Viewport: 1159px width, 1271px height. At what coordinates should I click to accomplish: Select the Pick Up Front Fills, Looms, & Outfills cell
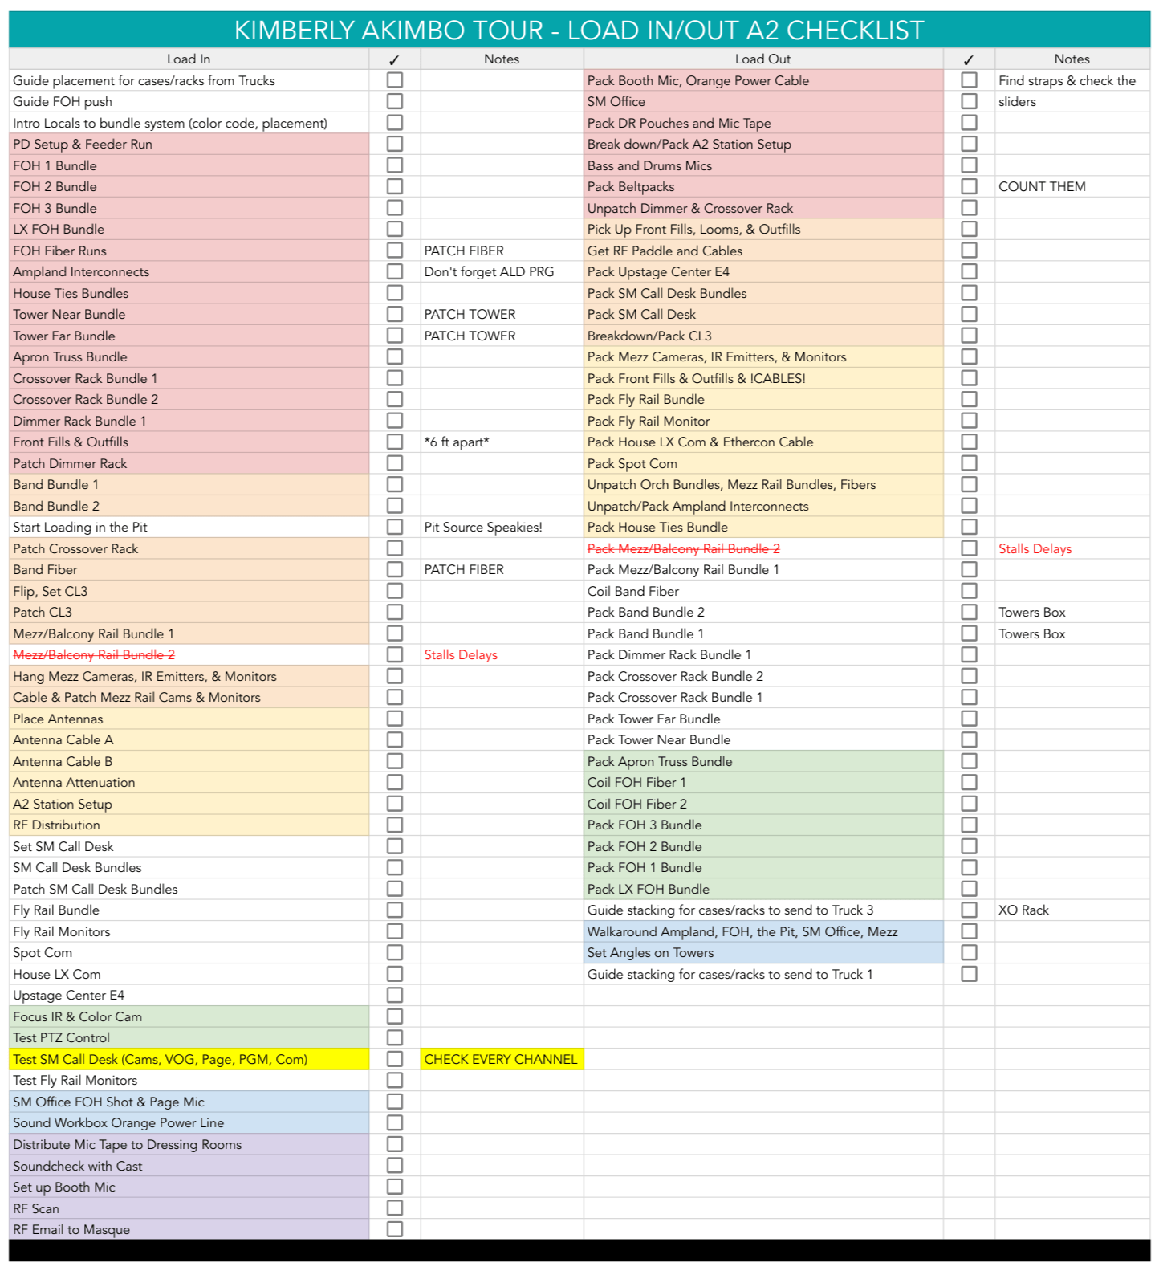tap(763, 229)
